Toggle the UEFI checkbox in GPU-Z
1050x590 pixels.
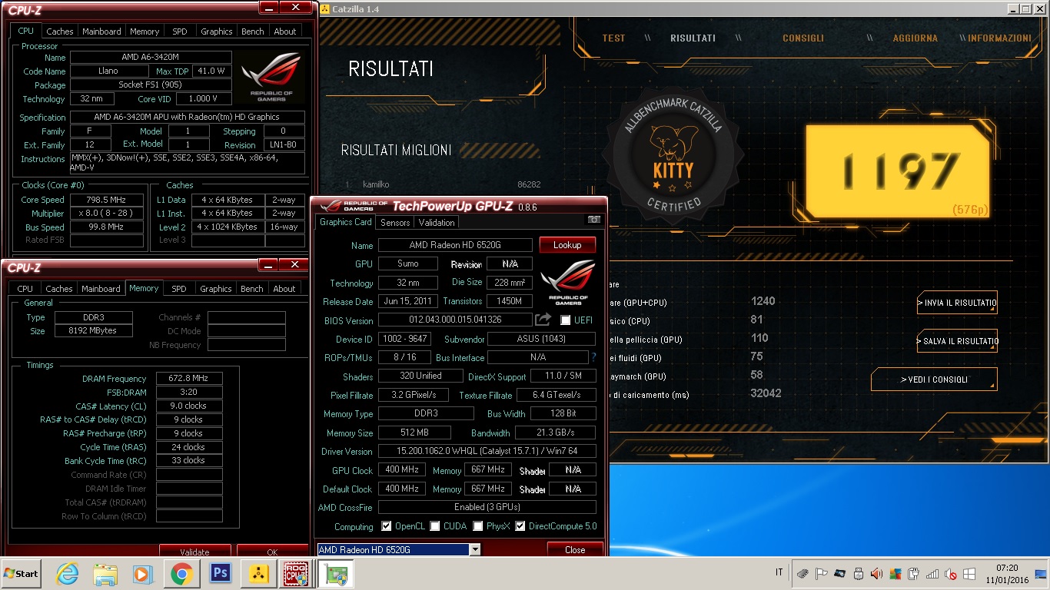pyautogui.click(x=566, y=320)
